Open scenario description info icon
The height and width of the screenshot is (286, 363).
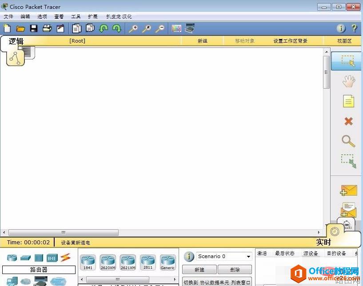(x=189, y=257)
